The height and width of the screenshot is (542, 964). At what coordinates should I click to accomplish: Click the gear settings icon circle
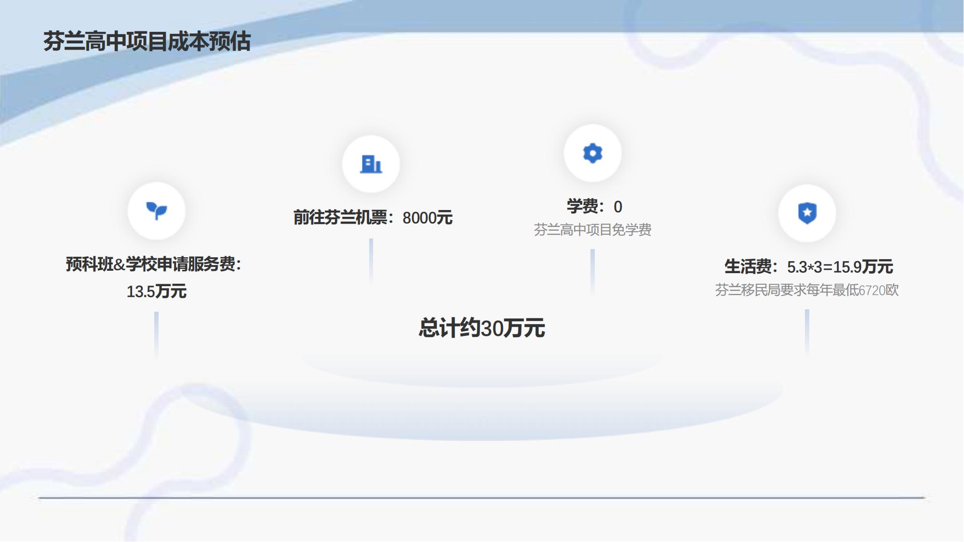[x=592, y=153]
